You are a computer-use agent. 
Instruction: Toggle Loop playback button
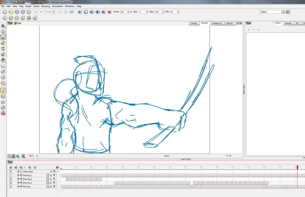point(86,12)
